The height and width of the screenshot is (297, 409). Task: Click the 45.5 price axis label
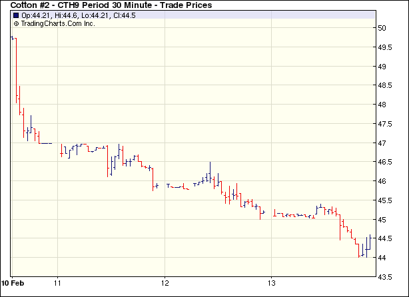point(384,200)
